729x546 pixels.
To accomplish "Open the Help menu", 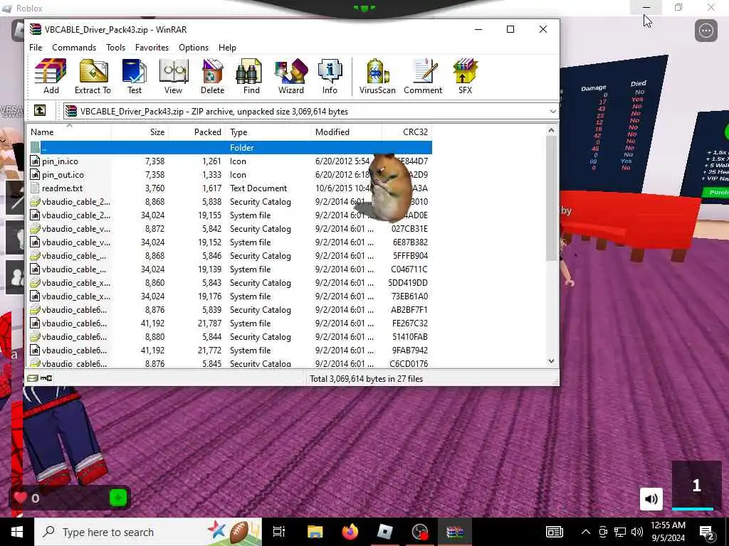I will [x=227, y=48].
